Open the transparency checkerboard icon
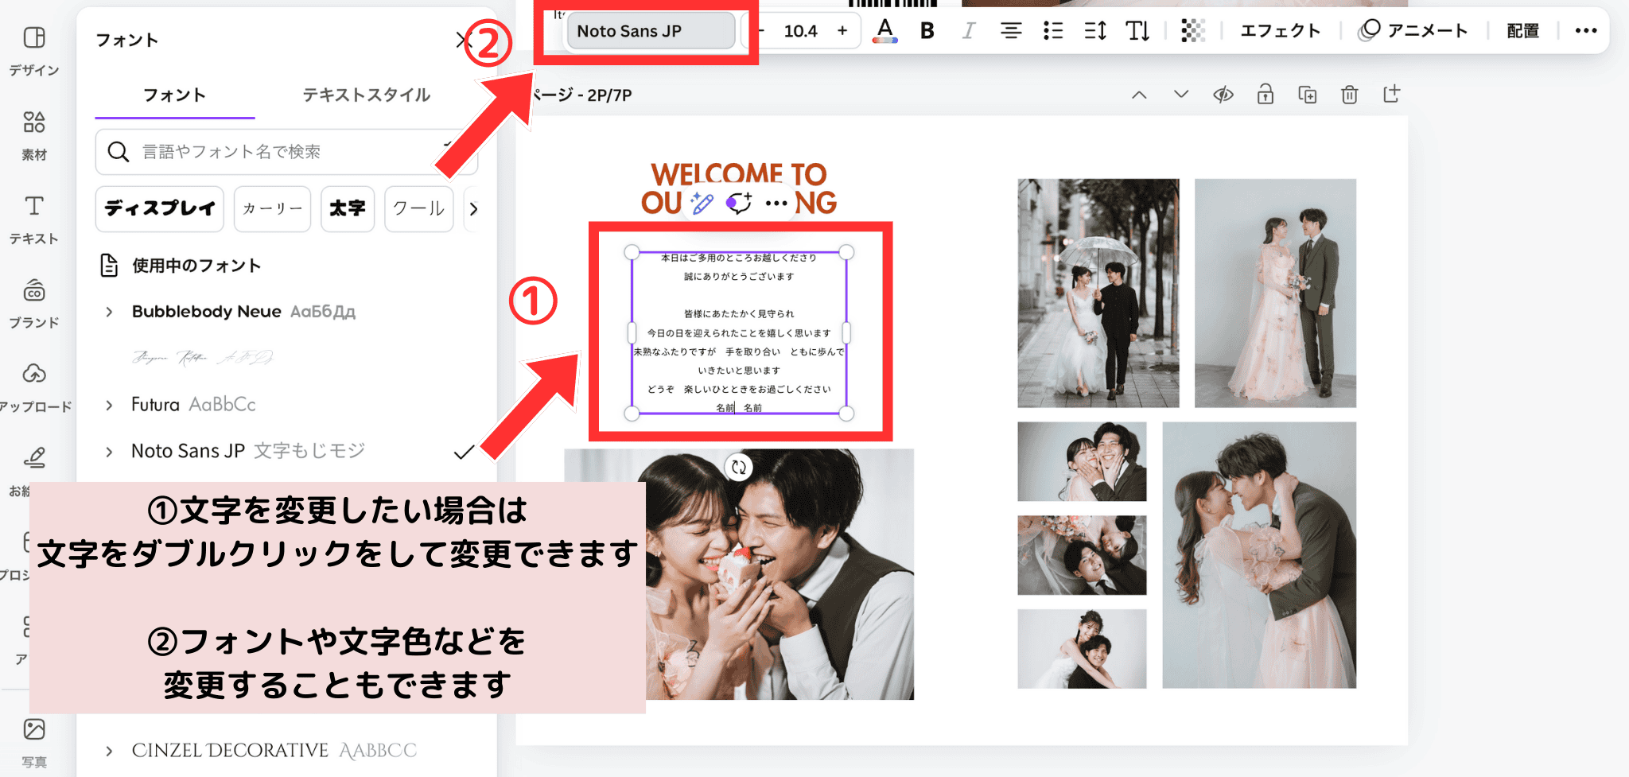 click(1192, 31)
